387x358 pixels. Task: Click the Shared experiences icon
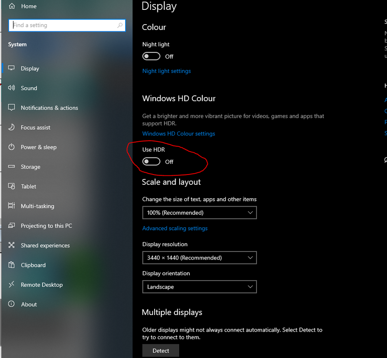[x=11, y=245]
